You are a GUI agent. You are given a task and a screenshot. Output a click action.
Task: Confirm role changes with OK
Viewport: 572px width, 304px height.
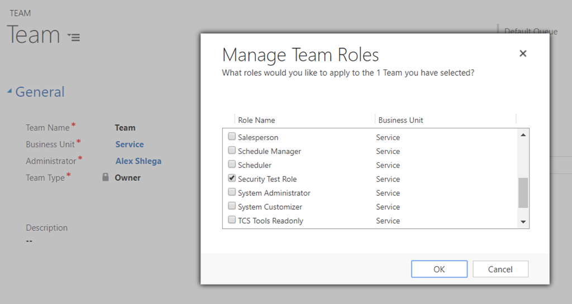[439, 269]
